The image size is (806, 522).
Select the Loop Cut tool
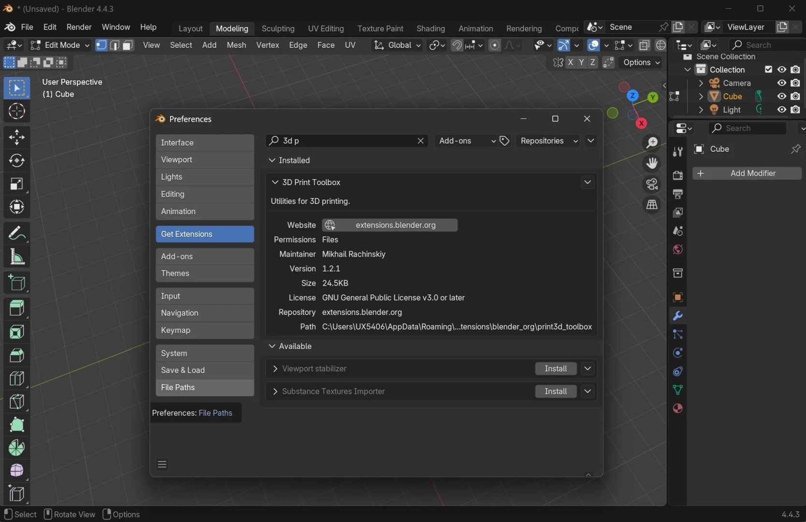(16, 378)
